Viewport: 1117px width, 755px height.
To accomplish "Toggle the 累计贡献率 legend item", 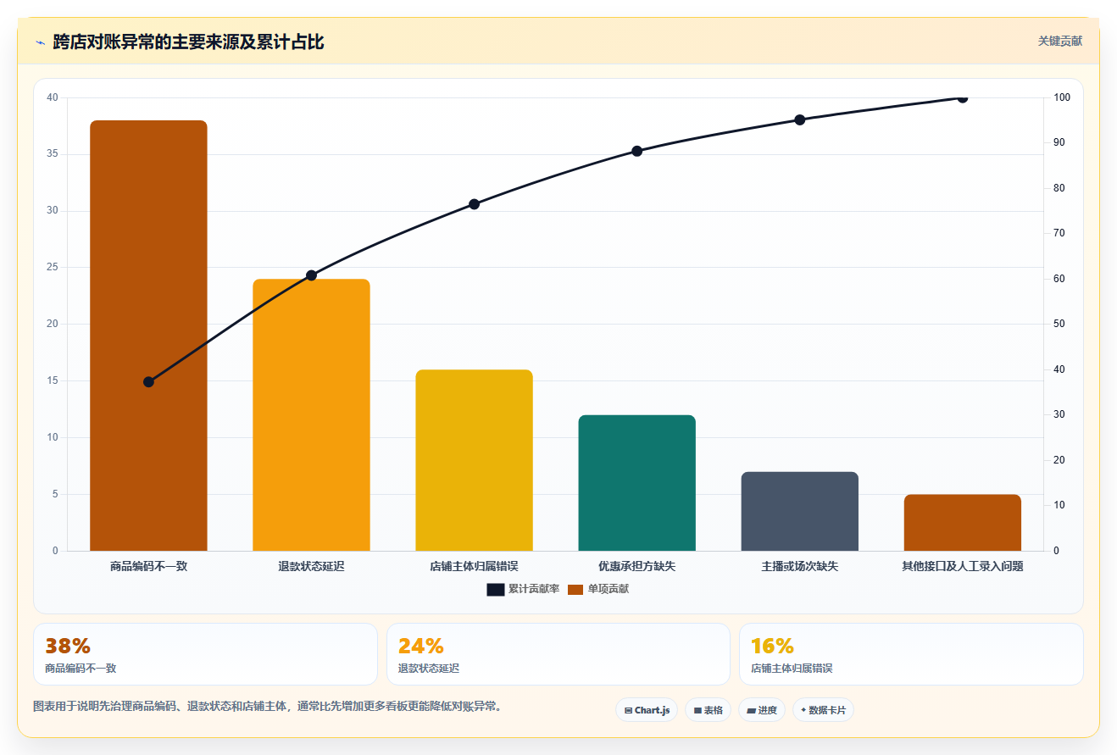I will [523, 589].
